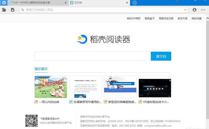
Task: Open 我的VIP特权 link
Action: [134, 19]
